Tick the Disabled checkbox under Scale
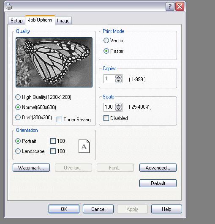This screenshot has height=224, width=215. (106, 118)
